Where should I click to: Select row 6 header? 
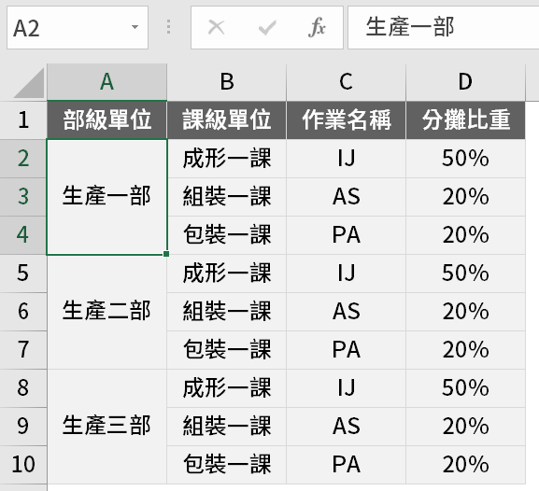click(23, 312)
